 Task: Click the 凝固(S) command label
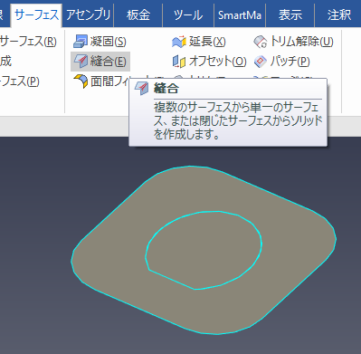pyautogui.click(x=109, y=42)
